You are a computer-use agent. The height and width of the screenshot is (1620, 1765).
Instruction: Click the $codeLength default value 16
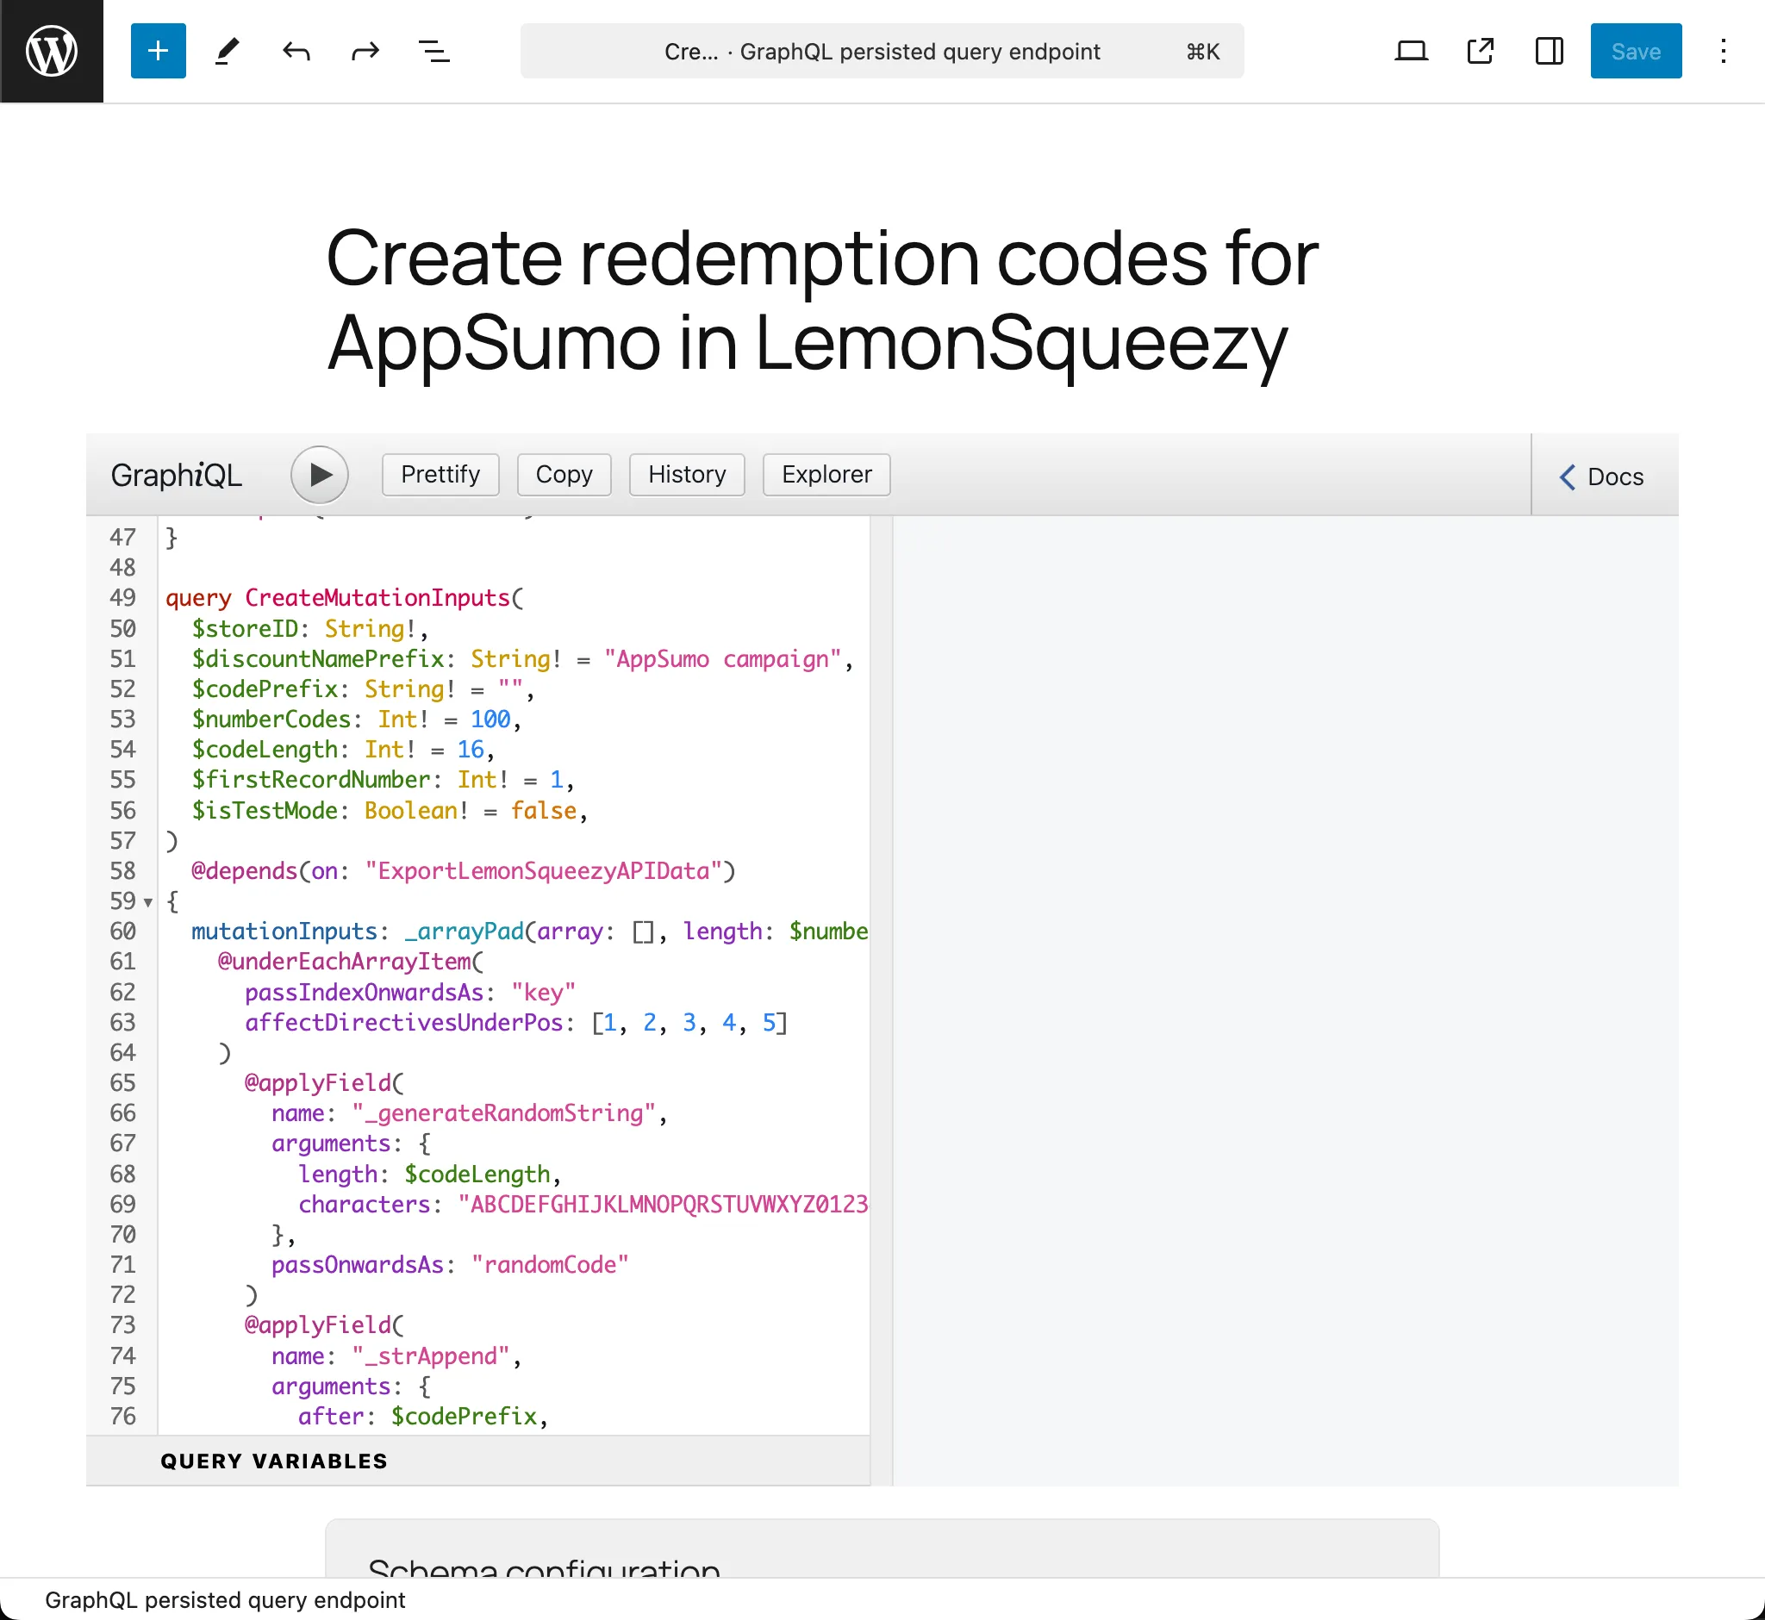(x=471, y=750)
